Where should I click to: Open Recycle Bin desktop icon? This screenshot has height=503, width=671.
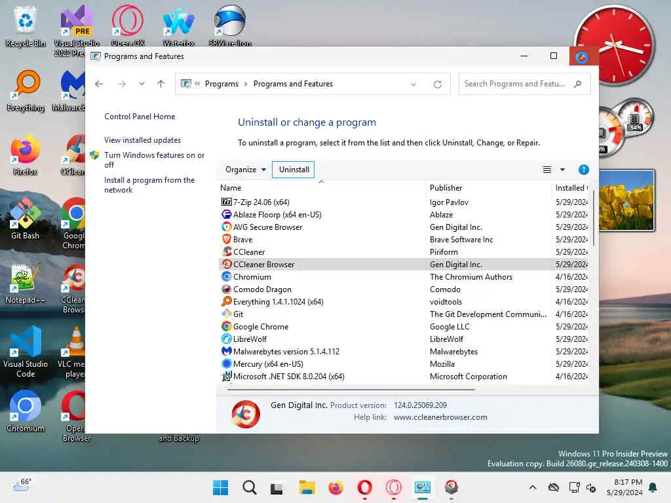(26, 26)
